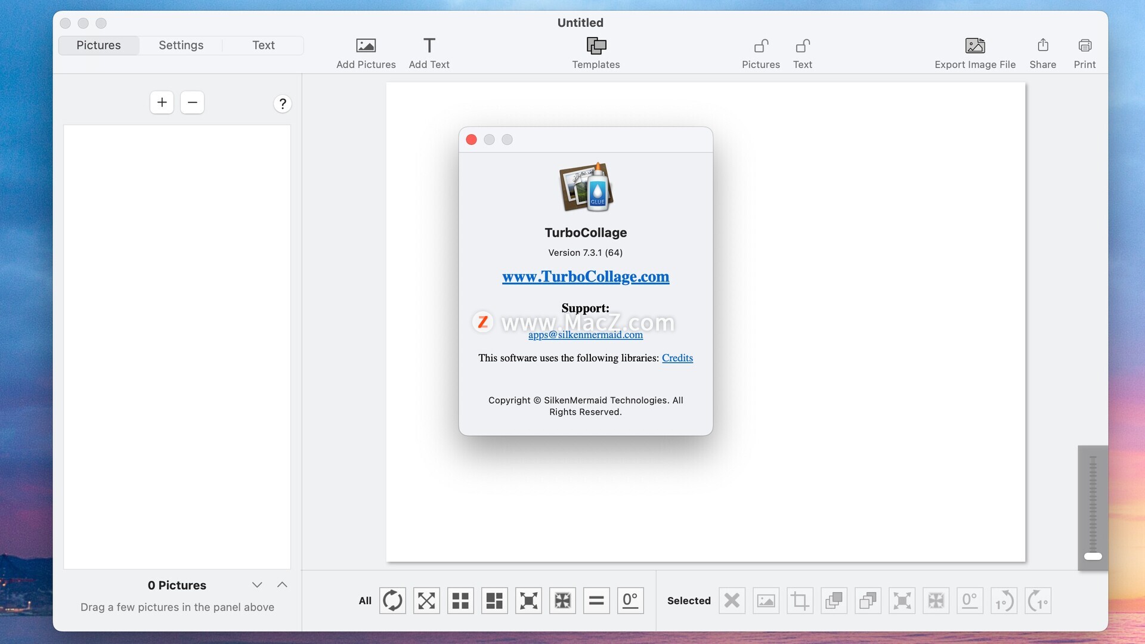The width and height of the screenshot is (1145, 644).
Task: Click the equals sign icon in All
Action: coord(596,600)
